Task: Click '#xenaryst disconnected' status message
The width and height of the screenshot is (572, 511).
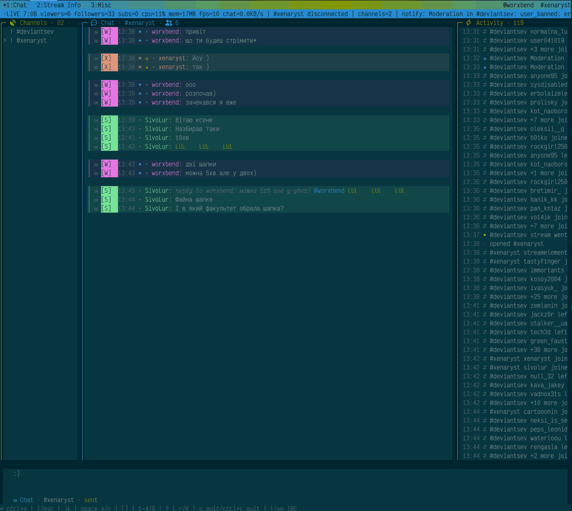Action: [310, 14]
